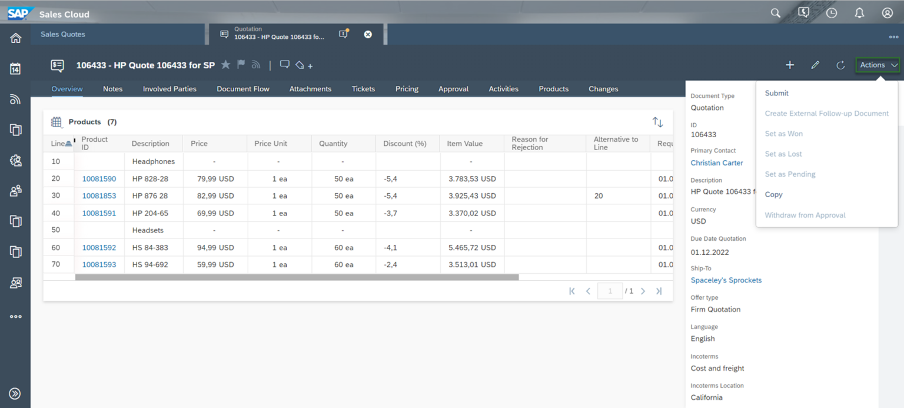Image resolution: width=904 pixels, height=408 pixels.
Task: Mark quote 106433 as favorite
Action: pyautogui.click(x=225, y=65)
